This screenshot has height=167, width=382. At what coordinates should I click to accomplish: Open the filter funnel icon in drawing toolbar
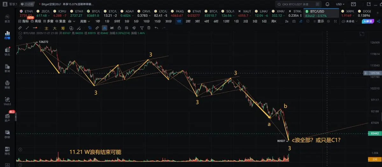tap(142, 28)
